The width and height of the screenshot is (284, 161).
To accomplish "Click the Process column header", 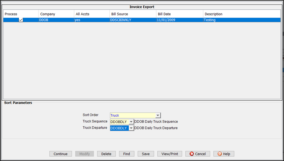I will pyautogui.click(x=20, y=14).
